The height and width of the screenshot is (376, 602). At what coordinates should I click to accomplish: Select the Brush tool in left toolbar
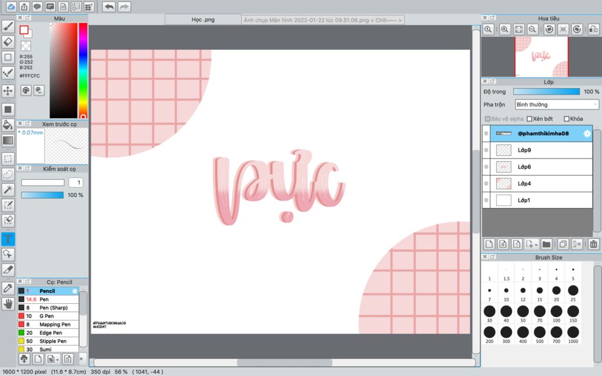point(8,26)
